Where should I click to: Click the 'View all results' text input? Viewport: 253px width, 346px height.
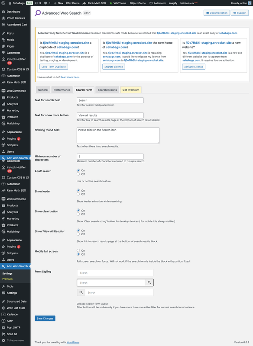pos(110,115)
